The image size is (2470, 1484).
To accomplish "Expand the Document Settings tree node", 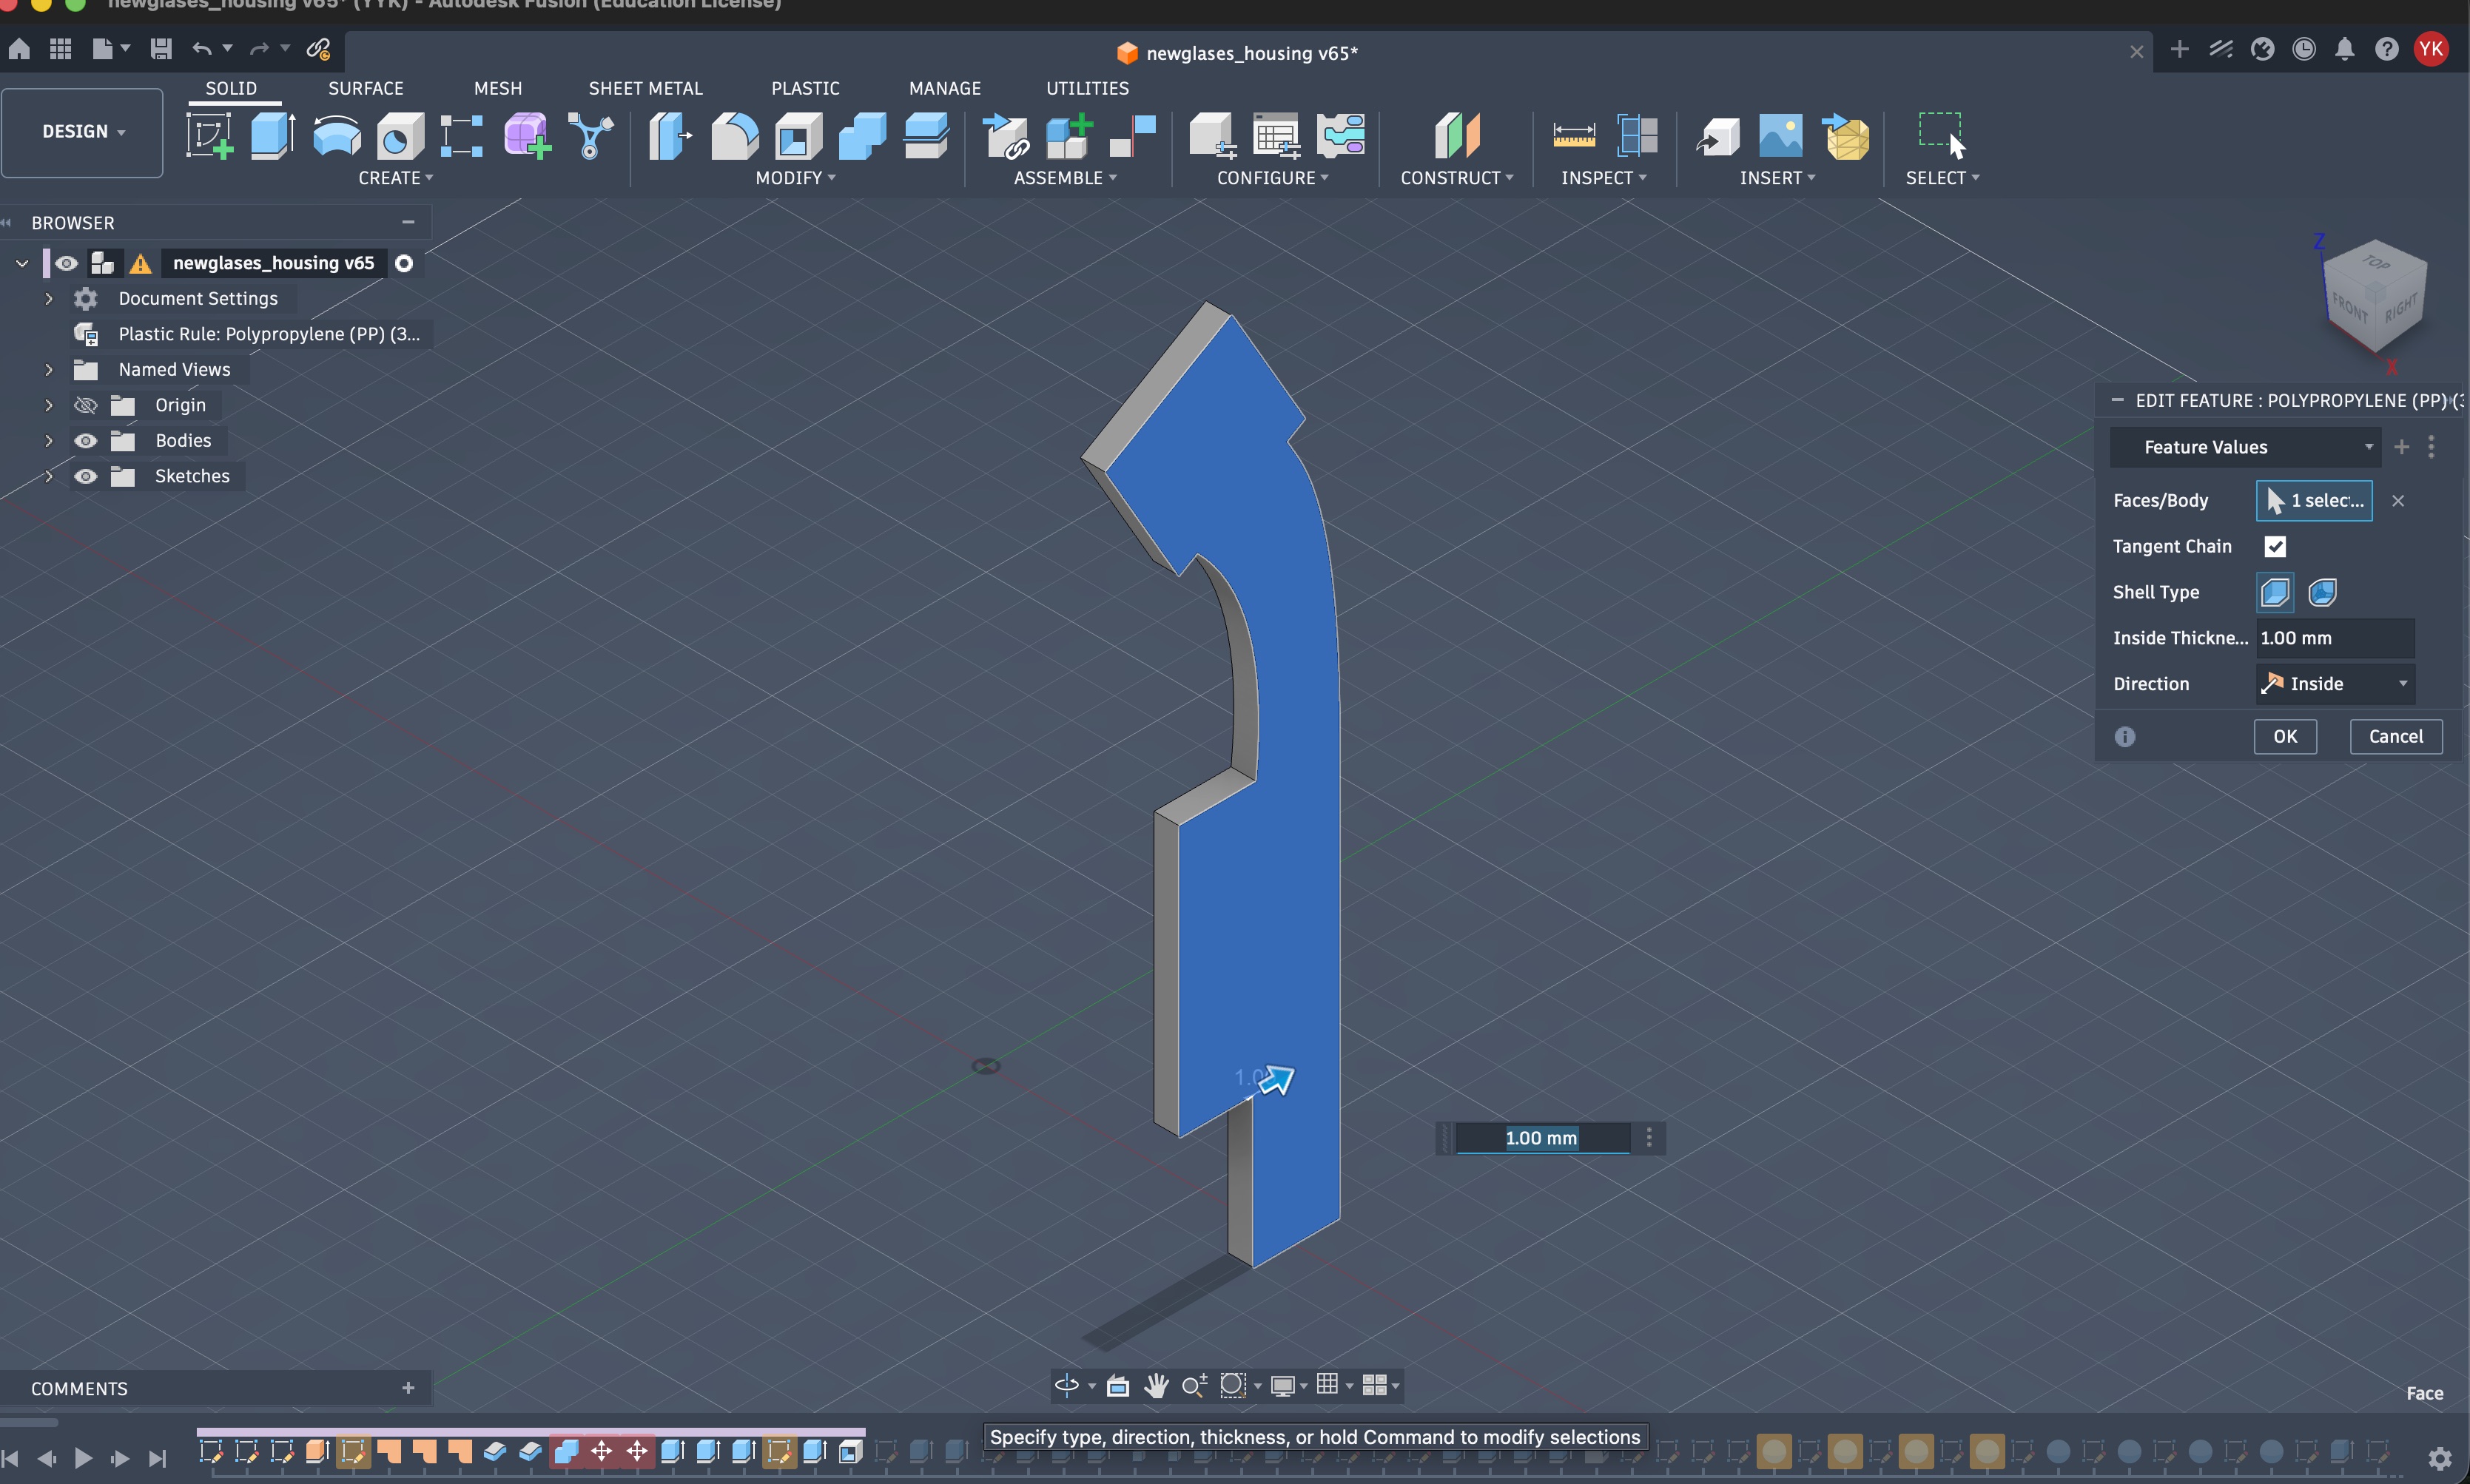I will click(x=48, y=299).
